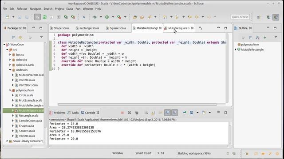Select FruitExample.scala in Package Explorer
The width and height of the screenshot is (284, 159).
pos(31,100)
